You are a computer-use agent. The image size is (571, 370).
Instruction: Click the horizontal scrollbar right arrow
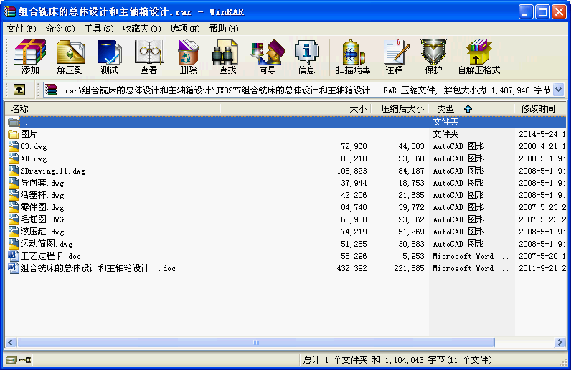coord(560,342)
